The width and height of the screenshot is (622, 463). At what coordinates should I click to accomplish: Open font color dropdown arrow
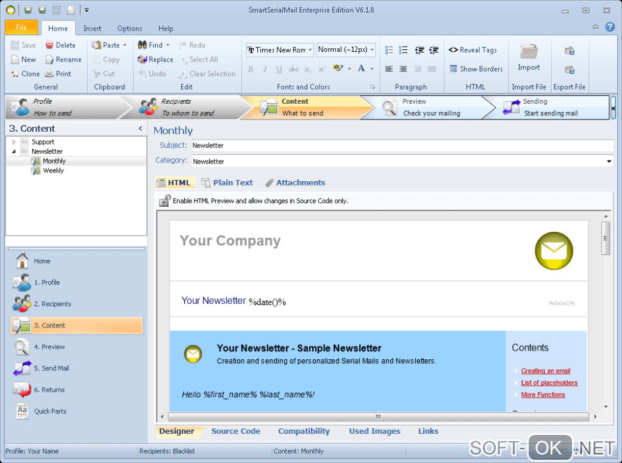pos(372,69)
